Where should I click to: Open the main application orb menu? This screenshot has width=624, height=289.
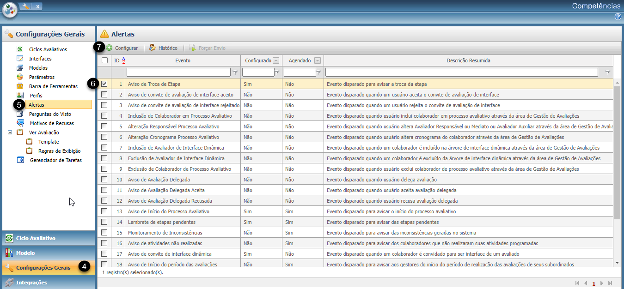[x=10, y=9]
